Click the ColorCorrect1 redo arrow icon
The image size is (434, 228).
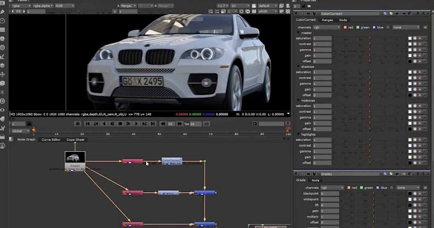[x=403, y=13]
